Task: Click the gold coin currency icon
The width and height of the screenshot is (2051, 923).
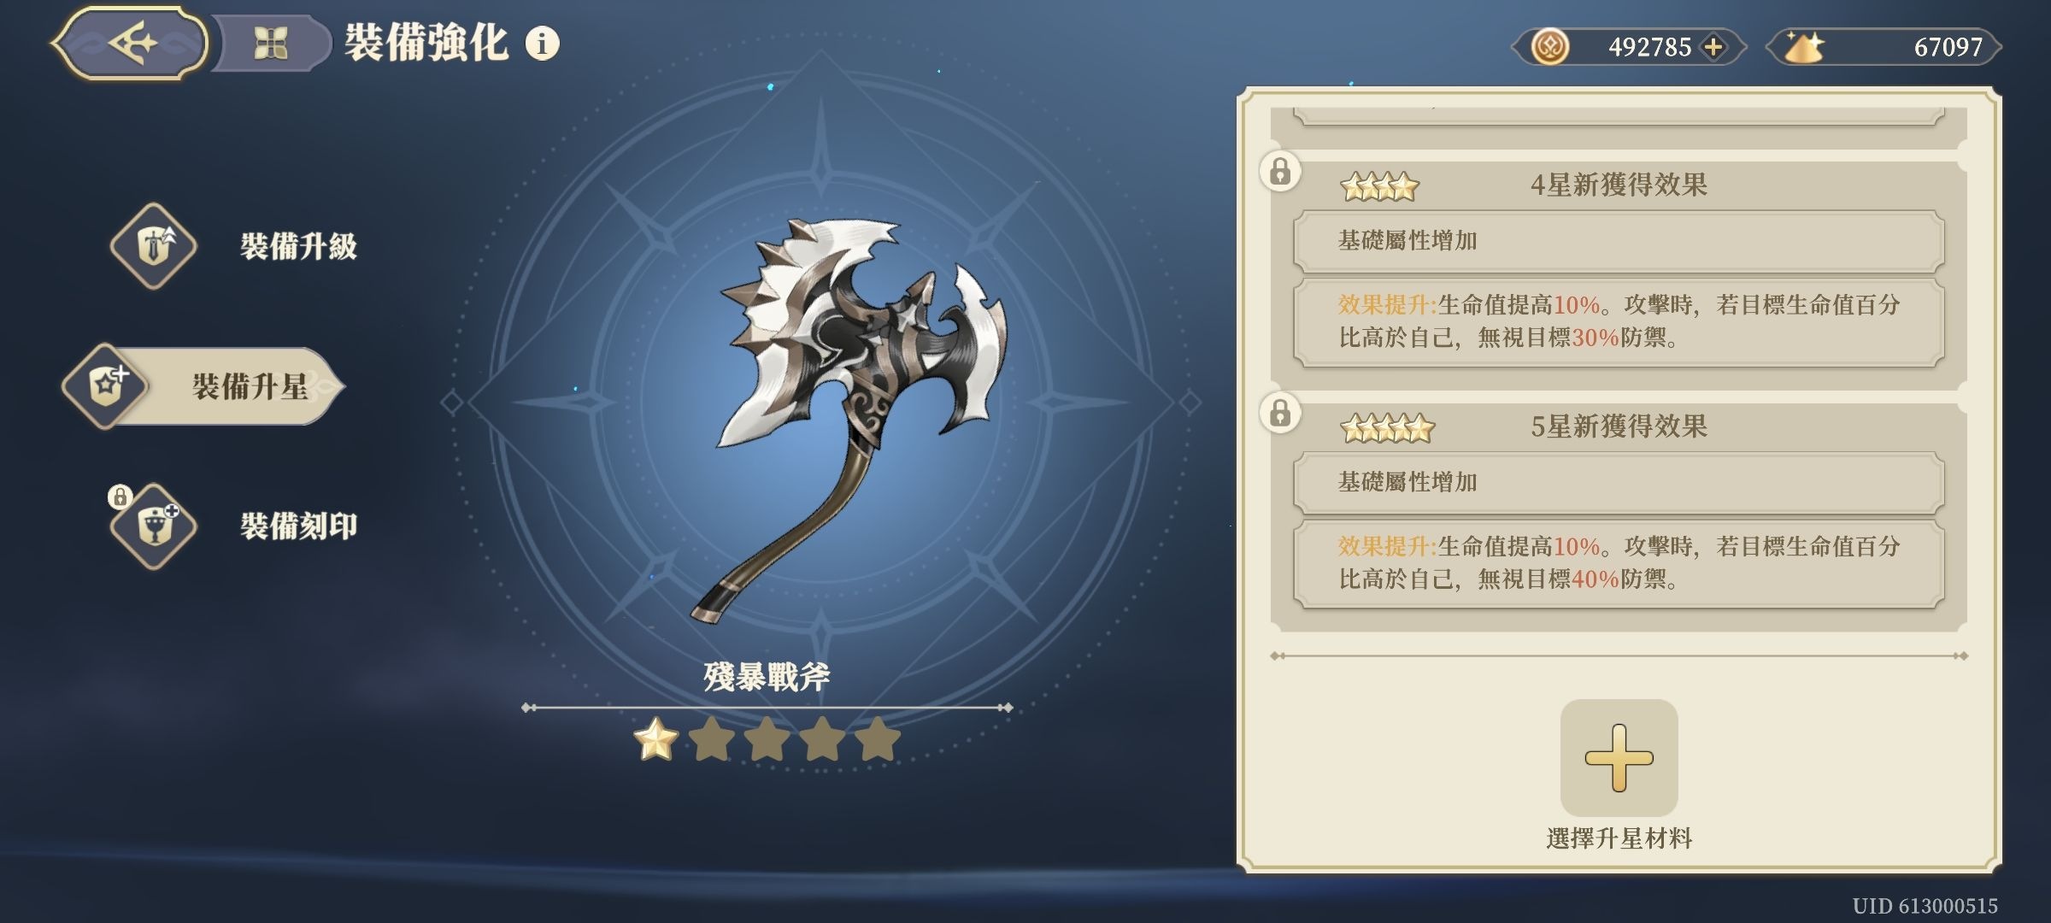Action: click(x=1549, y=46)
